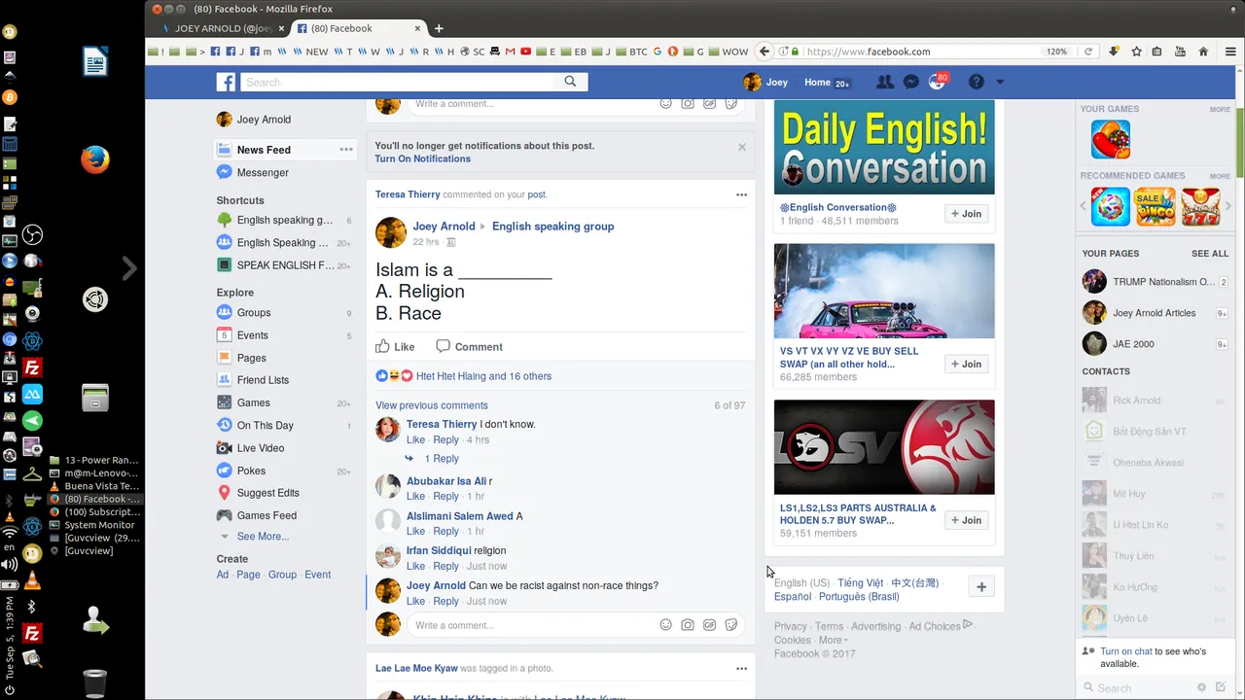This screenshot has width=1245, height=700.
Task: Expand See More in Explore list
Action: (263, 537)
